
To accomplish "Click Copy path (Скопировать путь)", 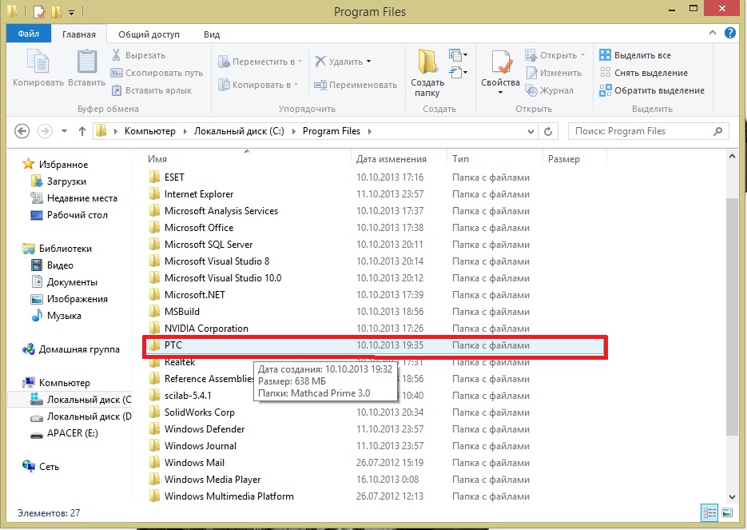I will click(157, 73).
